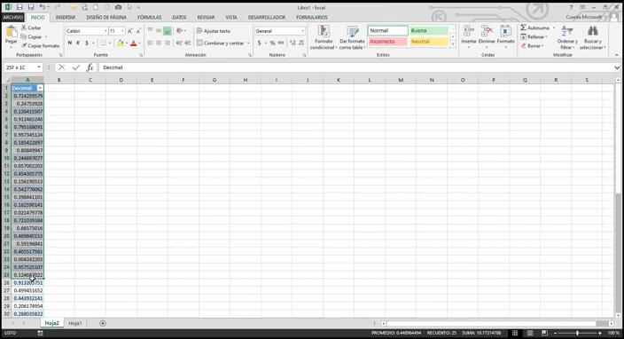Screen dimensions: 624x339
Task: Switch to the FÓRMULAS tab
Action: coord(150,18)
